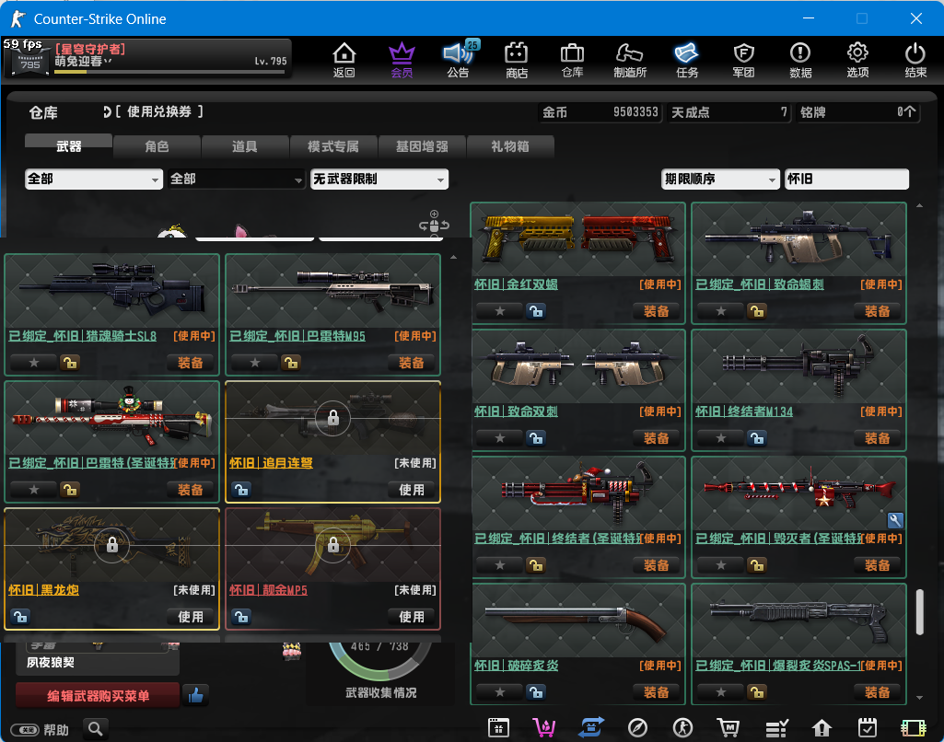
Task: Click the scroll-down arrow of right weapon list
Action: click(x=919, y=698)
